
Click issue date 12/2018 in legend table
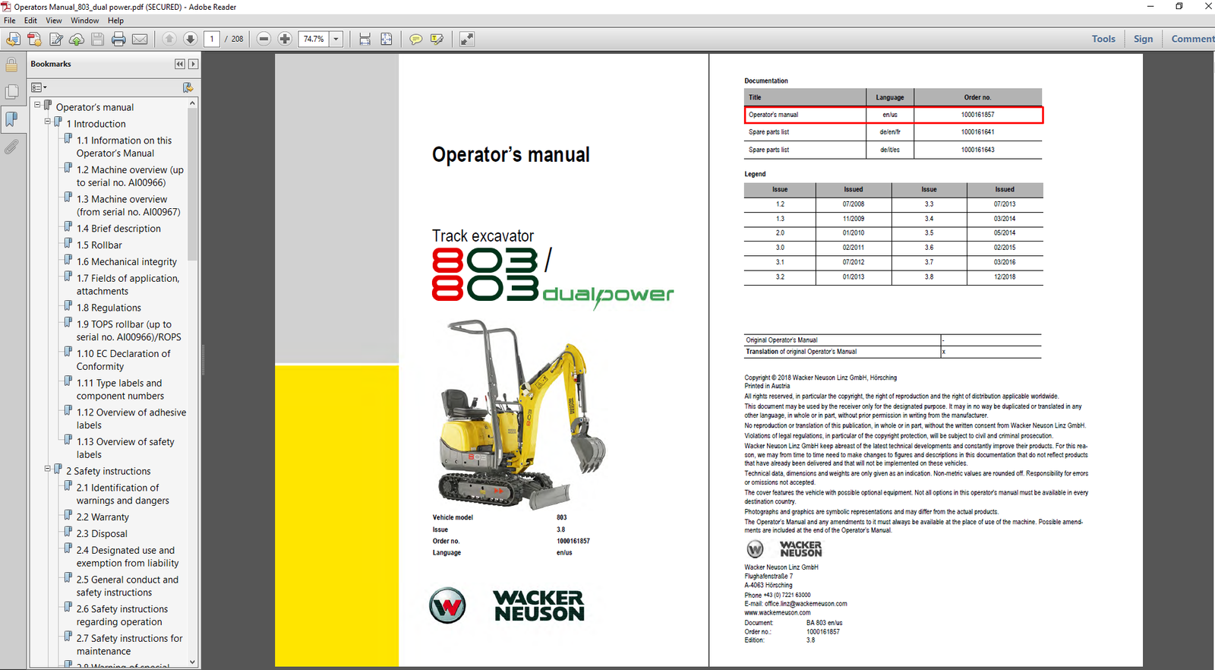(x=1004, y=277)
